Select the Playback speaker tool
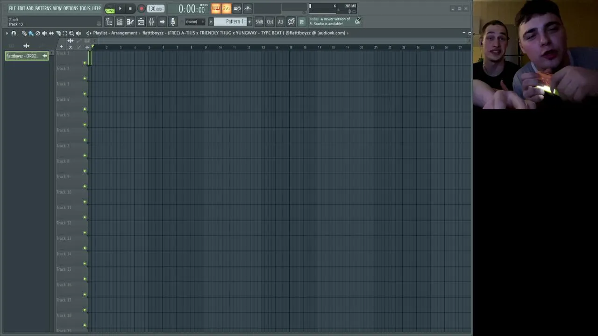The width and height of the screenshot is (598, 336). 78,33
